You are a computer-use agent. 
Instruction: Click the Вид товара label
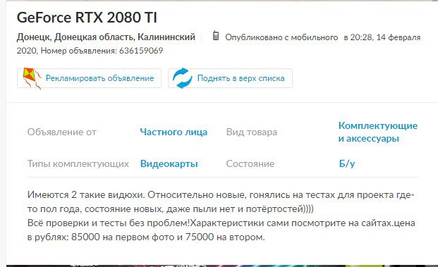point(252,132)
